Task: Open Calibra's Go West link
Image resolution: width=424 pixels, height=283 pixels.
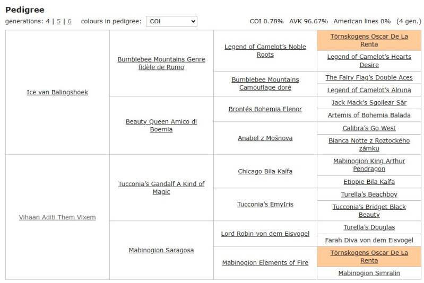Action: click(x=369, y=128)
